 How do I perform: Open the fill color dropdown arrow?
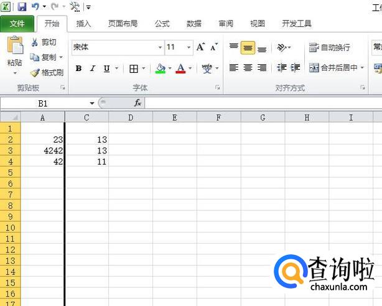pyautogui.click(x=170, y=69)
